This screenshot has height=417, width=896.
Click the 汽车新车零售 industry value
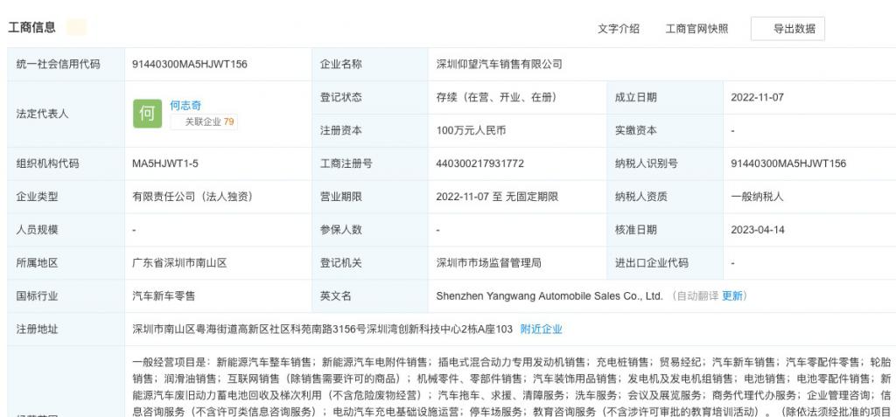(x=163, y=296)
